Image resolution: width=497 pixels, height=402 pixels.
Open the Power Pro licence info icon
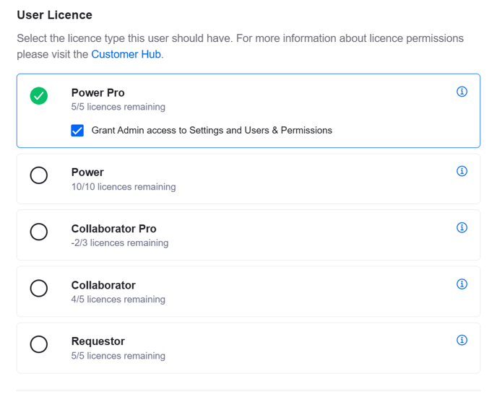pyautogui.click(x=462, y=92)
